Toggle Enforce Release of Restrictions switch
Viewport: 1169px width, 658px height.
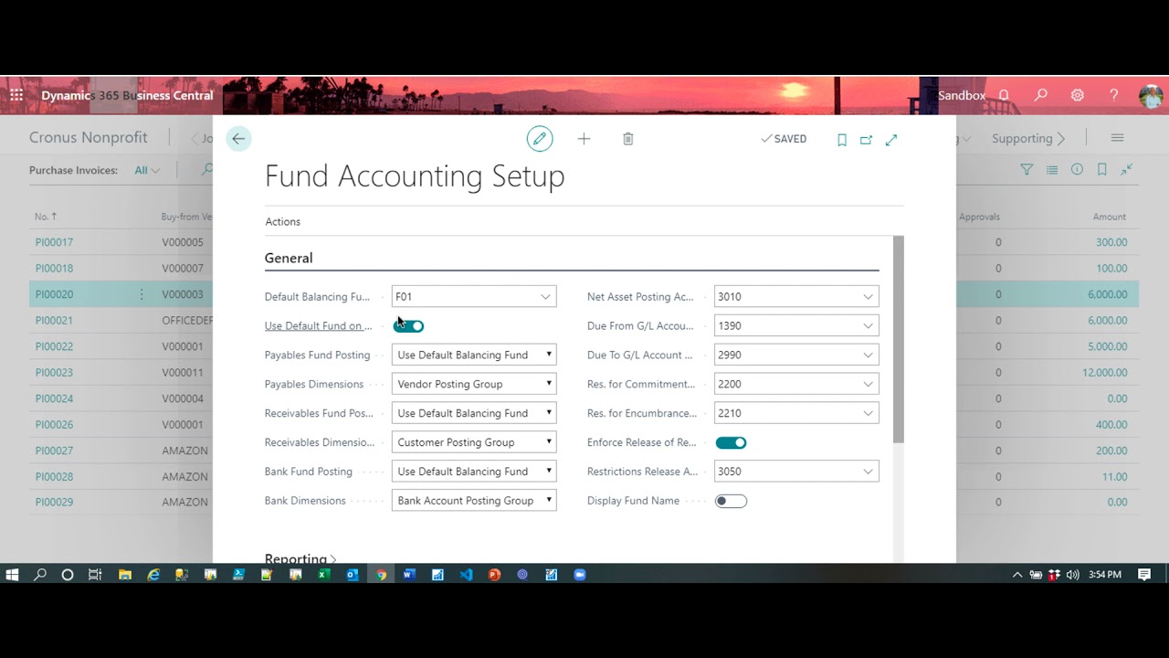tap(731, 442)
